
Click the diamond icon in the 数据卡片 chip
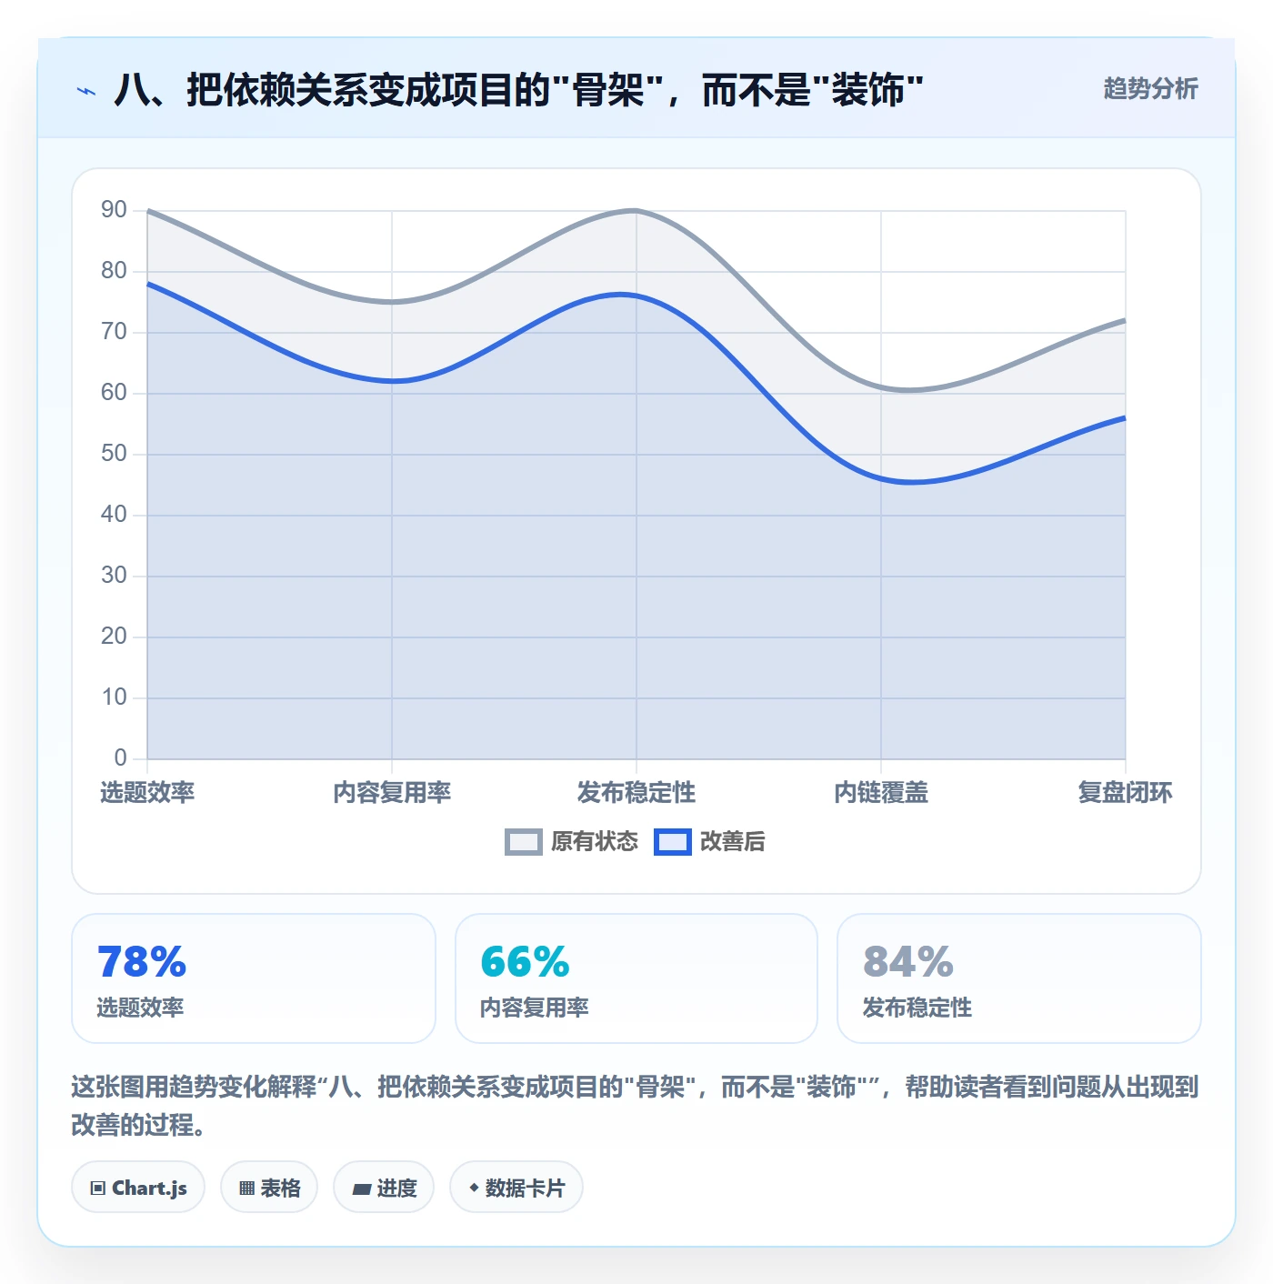point(474,1188)
